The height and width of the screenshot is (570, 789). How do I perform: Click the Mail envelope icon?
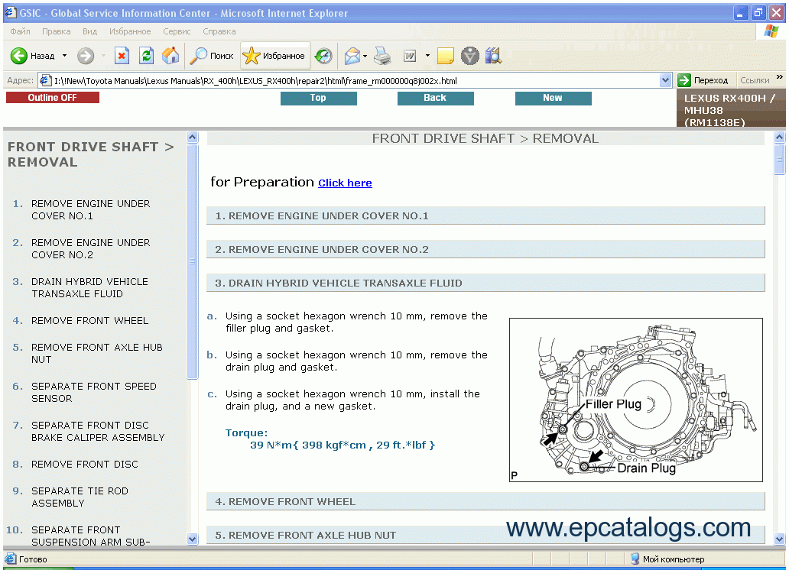point(352,56)
